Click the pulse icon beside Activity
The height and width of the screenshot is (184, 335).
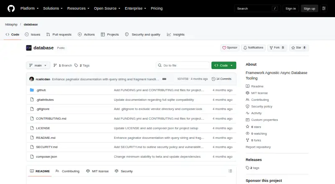click(x=247, y=113)
